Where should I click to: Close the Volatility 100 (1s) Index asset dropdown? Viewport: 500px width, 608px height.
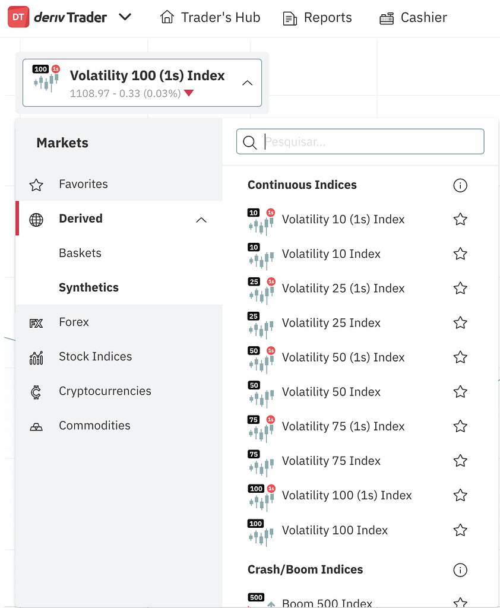tap(247, 83)
